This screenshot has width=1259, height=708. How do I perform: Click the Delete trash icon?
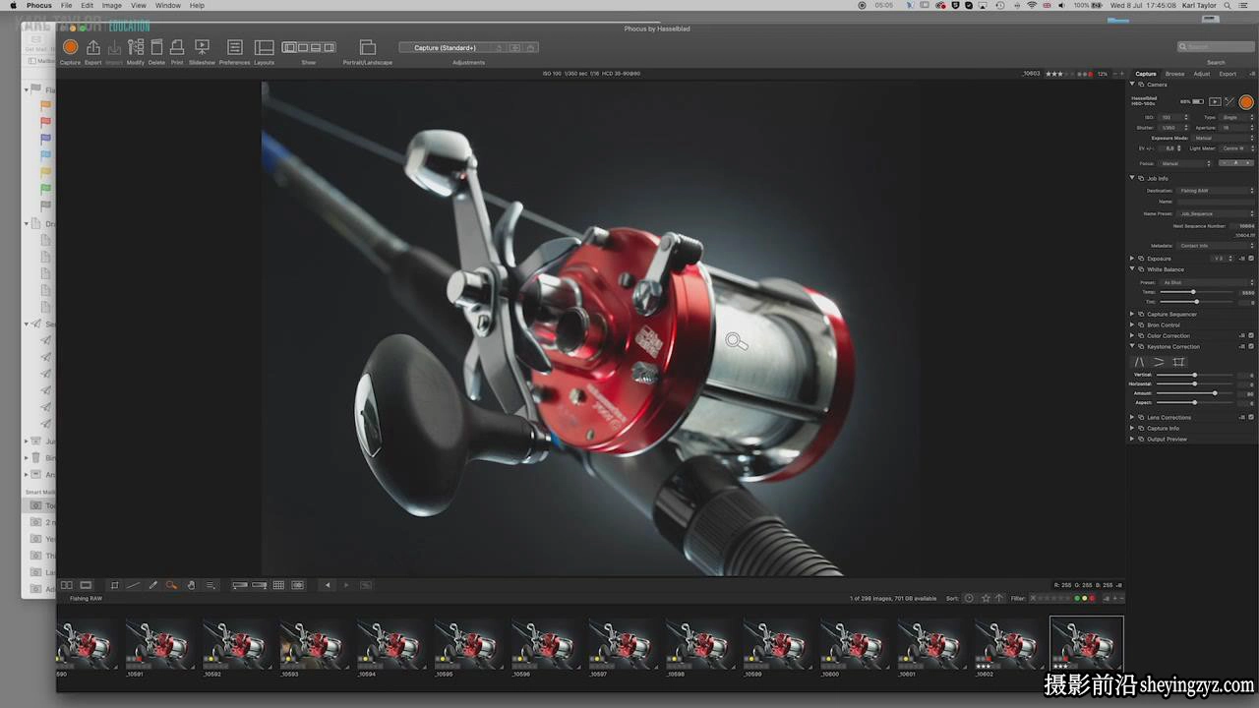(156, 47)
